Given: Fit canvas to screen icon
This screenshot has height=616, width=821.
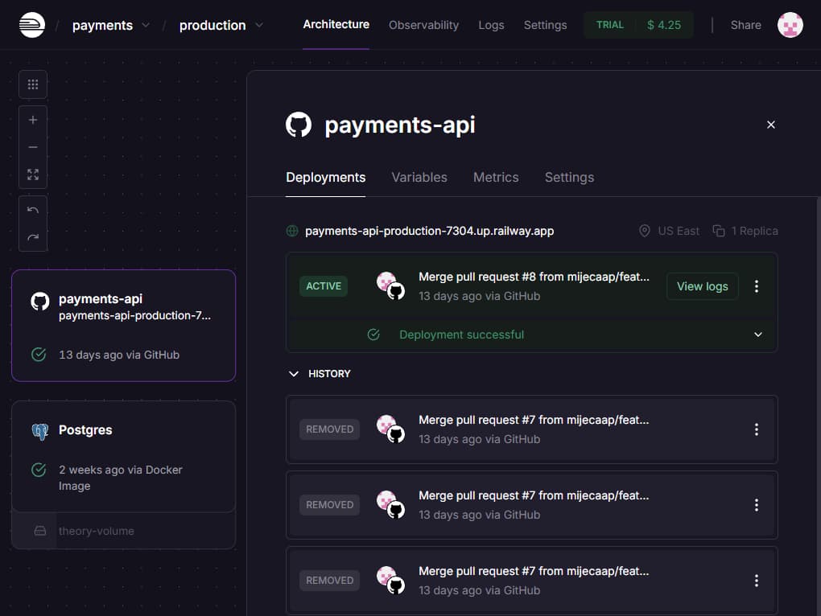Looking at the screenshot, I should click(x=33, y=175).
